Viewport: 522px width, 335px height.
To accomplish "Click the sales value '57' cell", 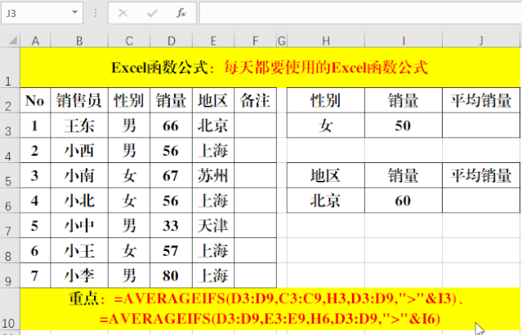I will [171, 250].
